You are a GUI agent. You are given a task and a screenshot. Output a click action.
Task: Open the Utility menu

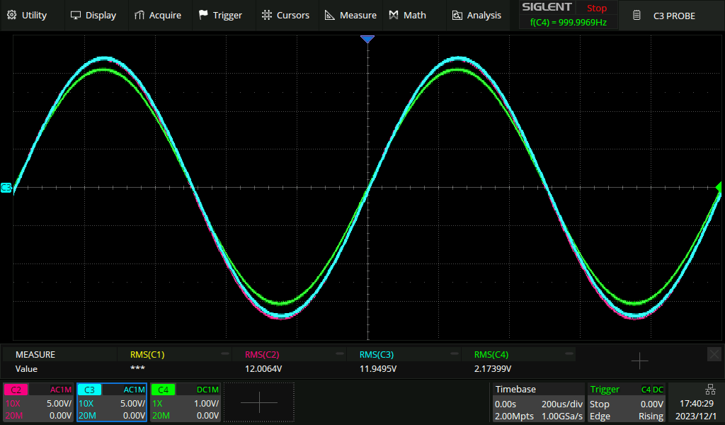click(28, 16)
